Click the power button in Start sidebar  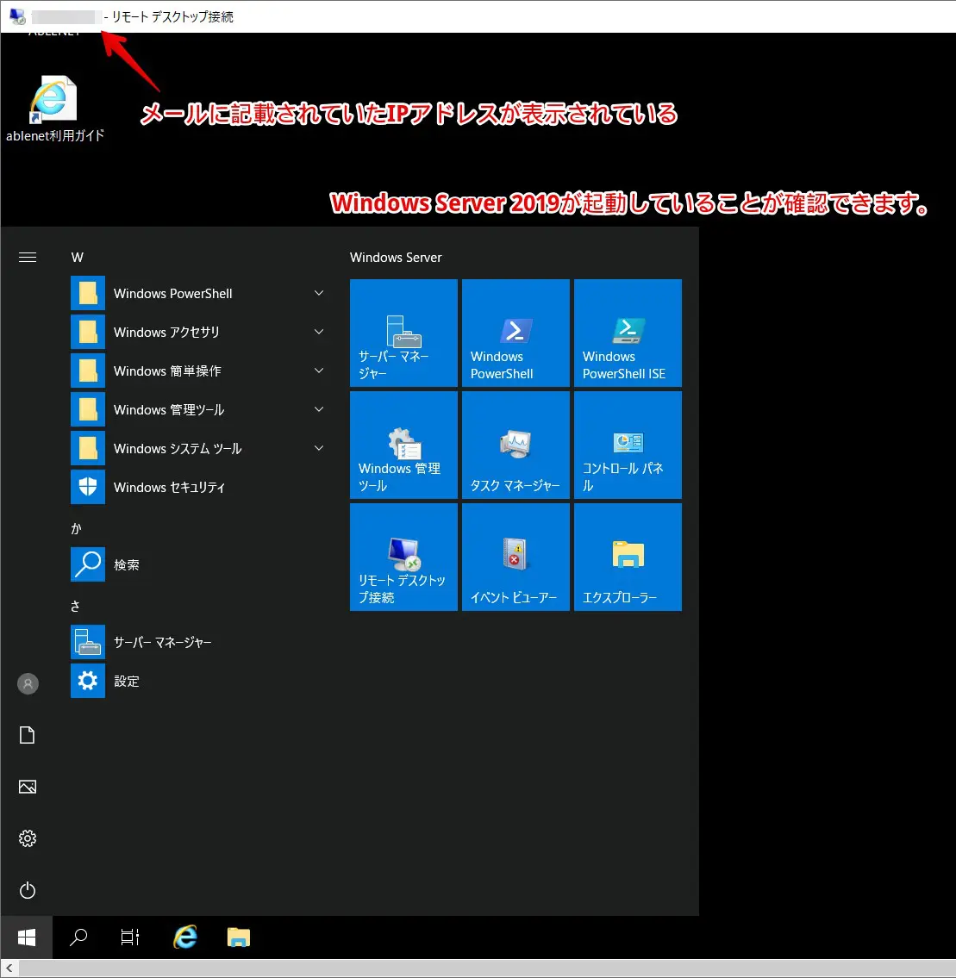coord(28,890)
